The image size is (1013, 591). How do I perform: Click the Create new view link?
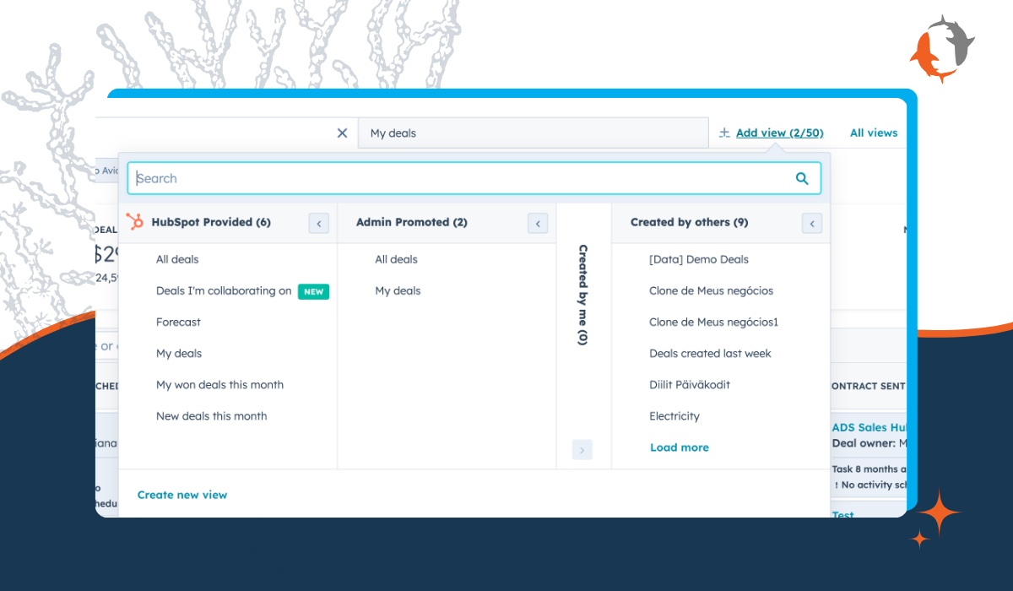pos(182,495)
